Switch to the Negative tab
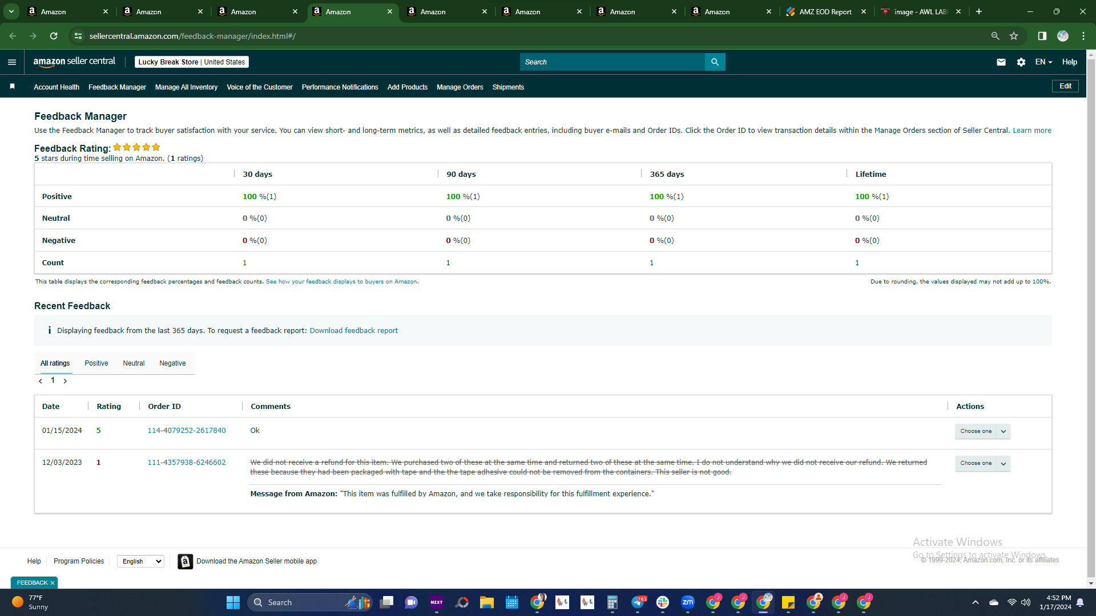Screen dimensions: 1096x616 tap(172, 363)
